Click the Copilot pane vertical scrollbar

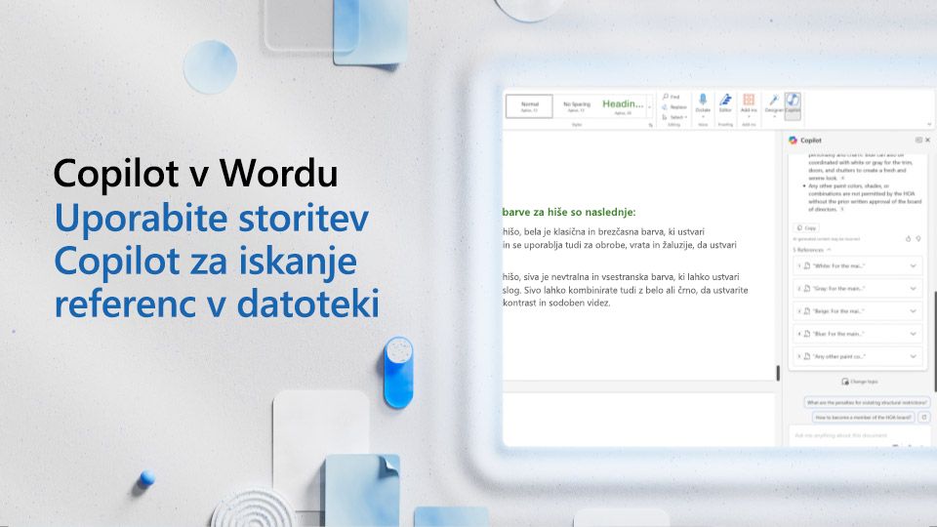pyautogui.click(x=935, y=341)
